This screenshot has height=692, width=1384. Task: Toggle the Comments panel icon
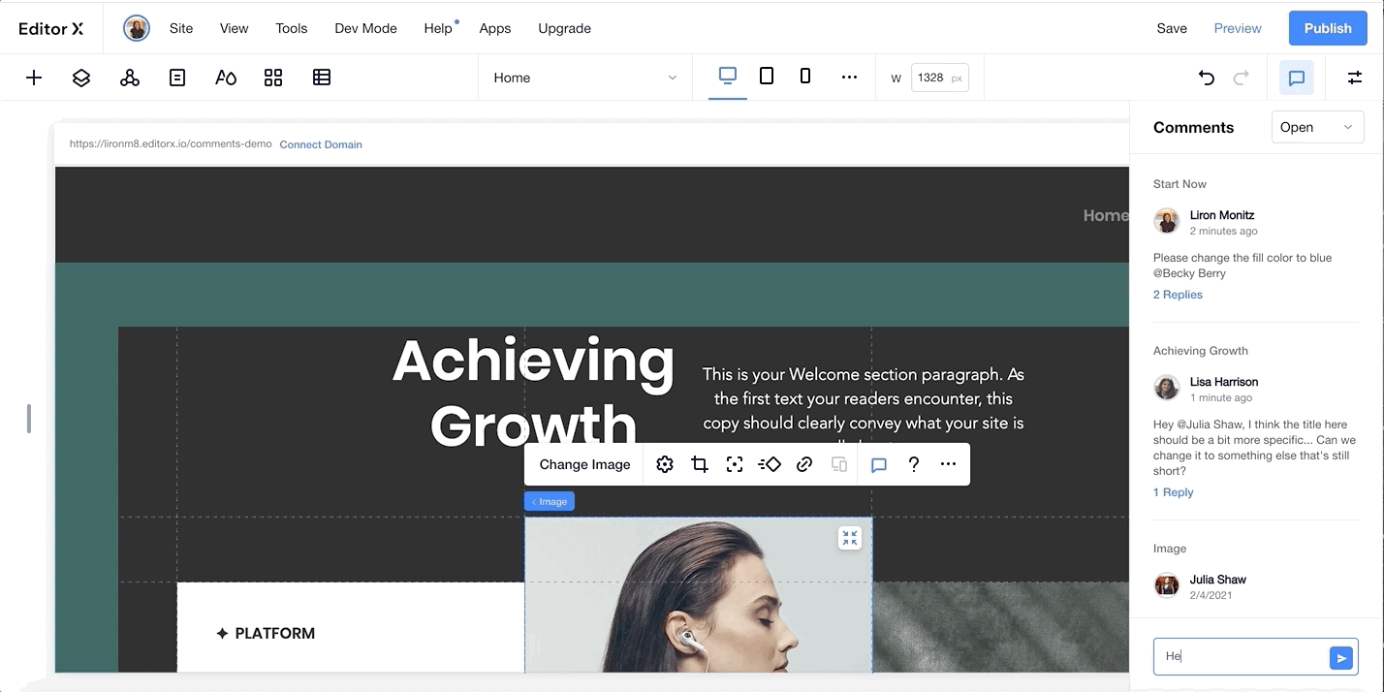1297,78
